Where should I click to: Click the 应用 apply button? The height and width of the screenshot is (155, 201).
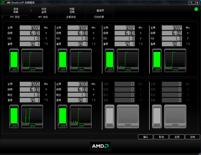tap(177, 137)
